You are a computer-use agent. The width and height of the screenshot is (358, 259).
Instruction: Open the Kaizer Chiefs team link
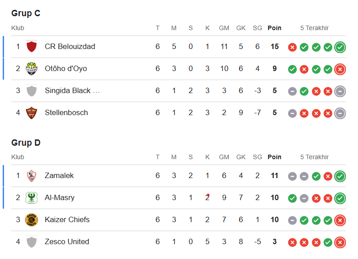point(67,219)
